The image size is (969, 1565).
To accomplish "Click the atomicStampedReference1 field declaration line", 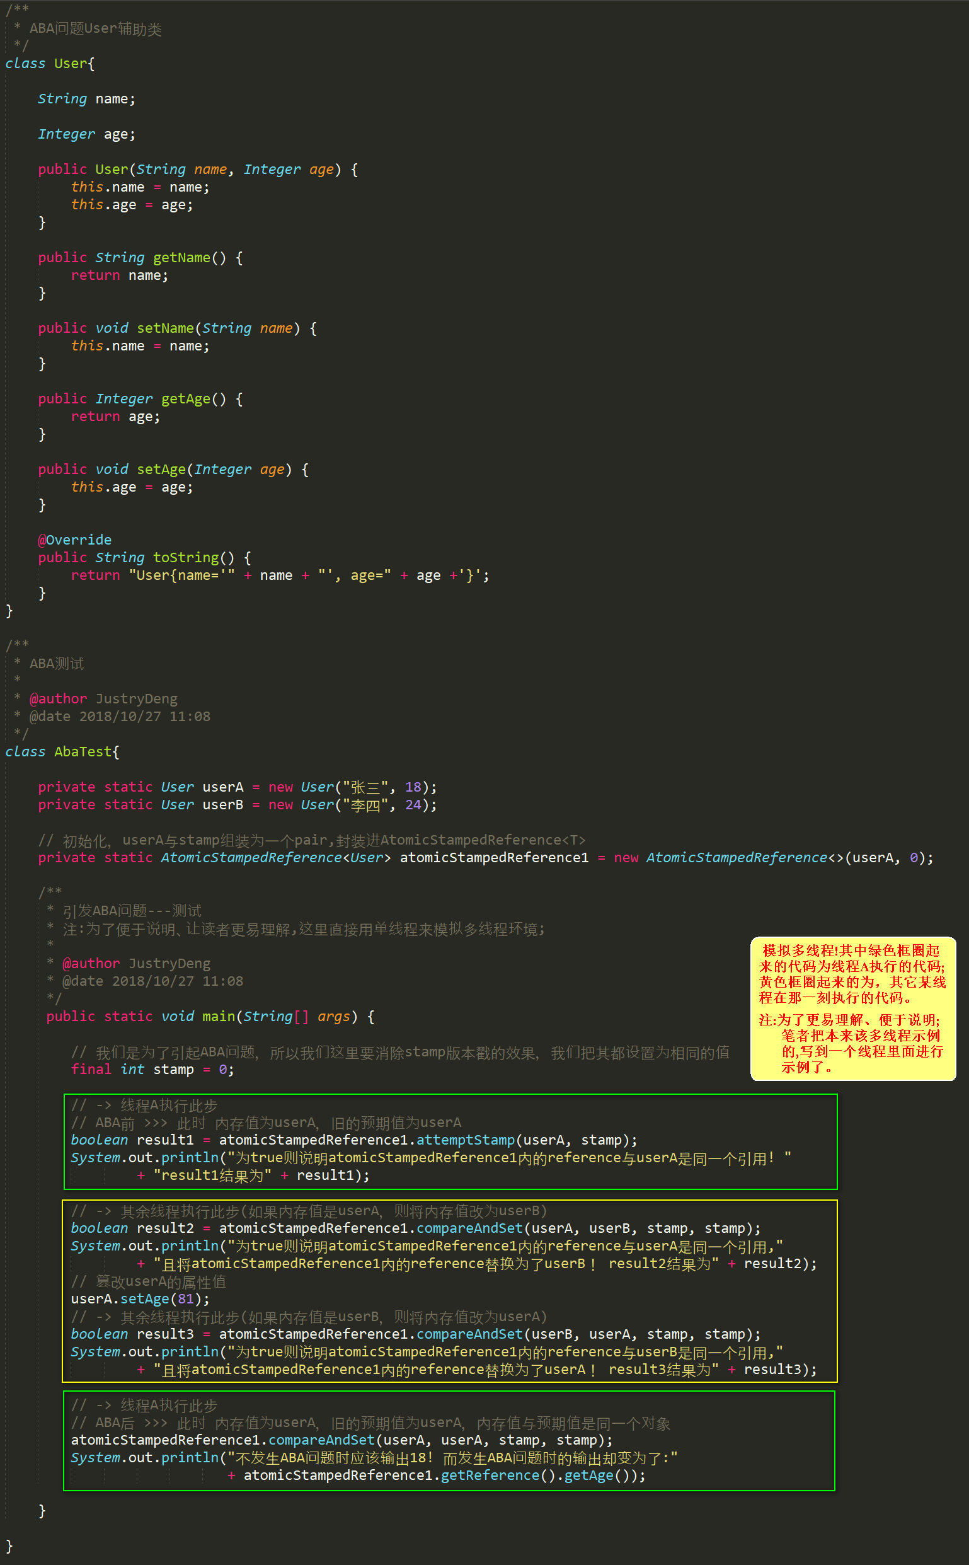I will coord(486,858).
